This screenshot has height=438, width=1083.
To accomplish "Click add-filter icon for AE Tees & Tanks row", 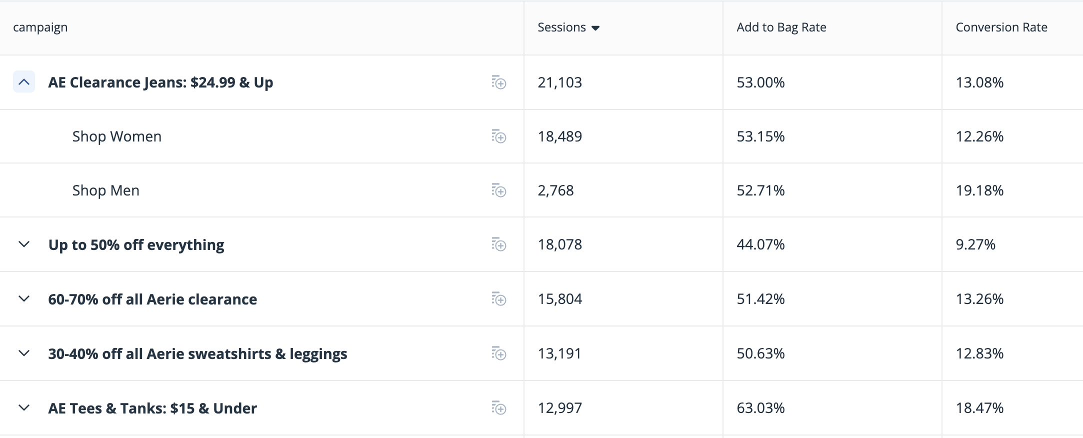I will coord(498,408).
